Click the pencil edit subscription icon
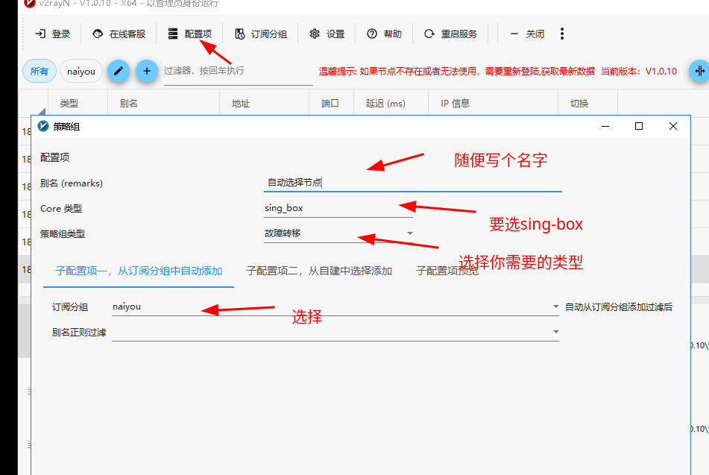709x475 pixels. point(119,71)
